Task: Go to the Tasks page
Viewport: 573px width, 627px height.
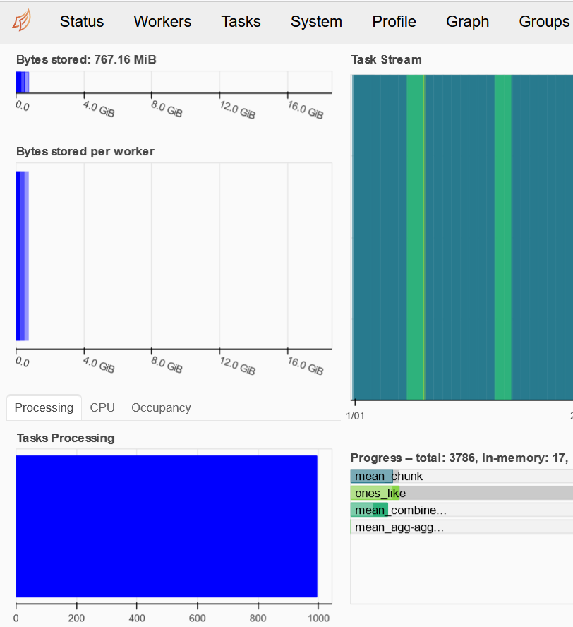Action: click(x=241, y=22)
